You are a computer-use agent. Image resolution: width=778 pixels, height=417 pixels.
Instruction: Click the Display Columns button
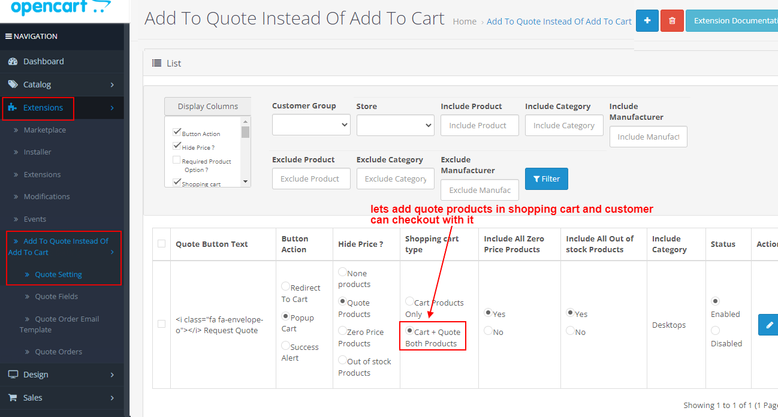pos(207,107)
